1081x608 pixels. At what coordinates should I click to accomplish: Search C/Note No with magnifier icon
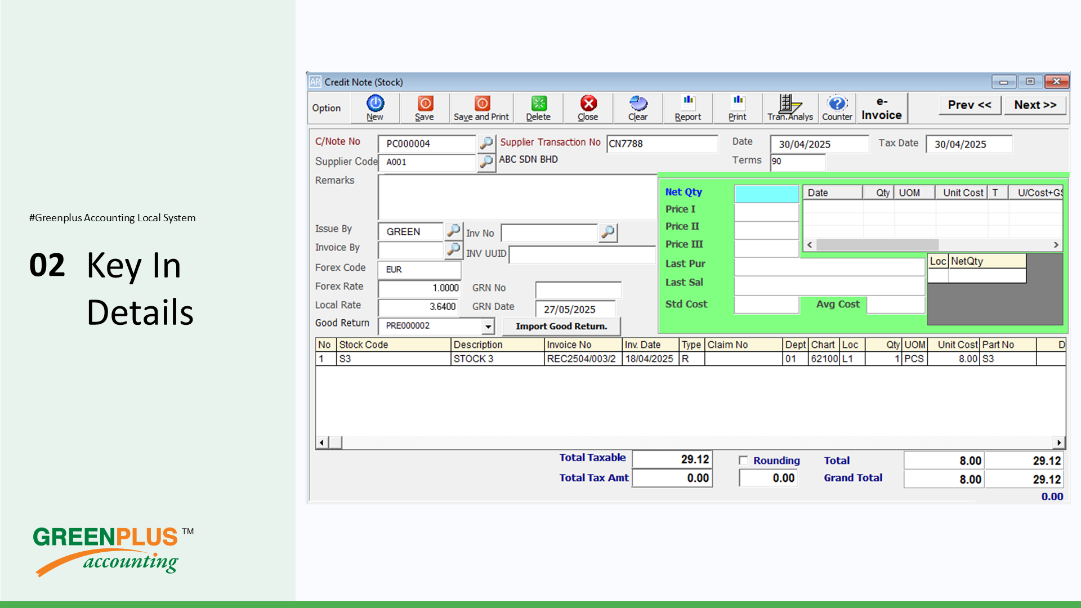pos(486,143)
